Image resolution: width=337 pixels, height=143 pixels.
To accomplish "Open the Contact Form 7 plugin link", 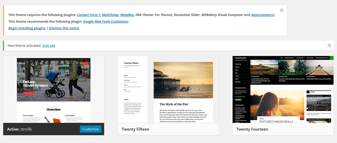I will click(88, 15).
